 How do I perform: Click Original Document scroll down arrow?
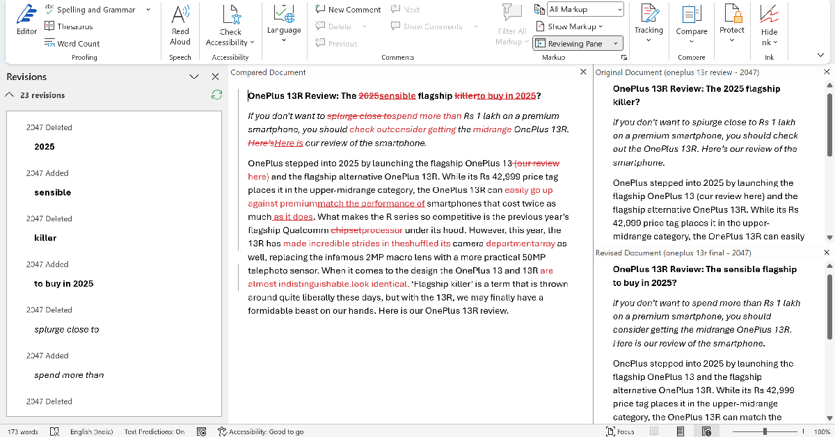829,237
